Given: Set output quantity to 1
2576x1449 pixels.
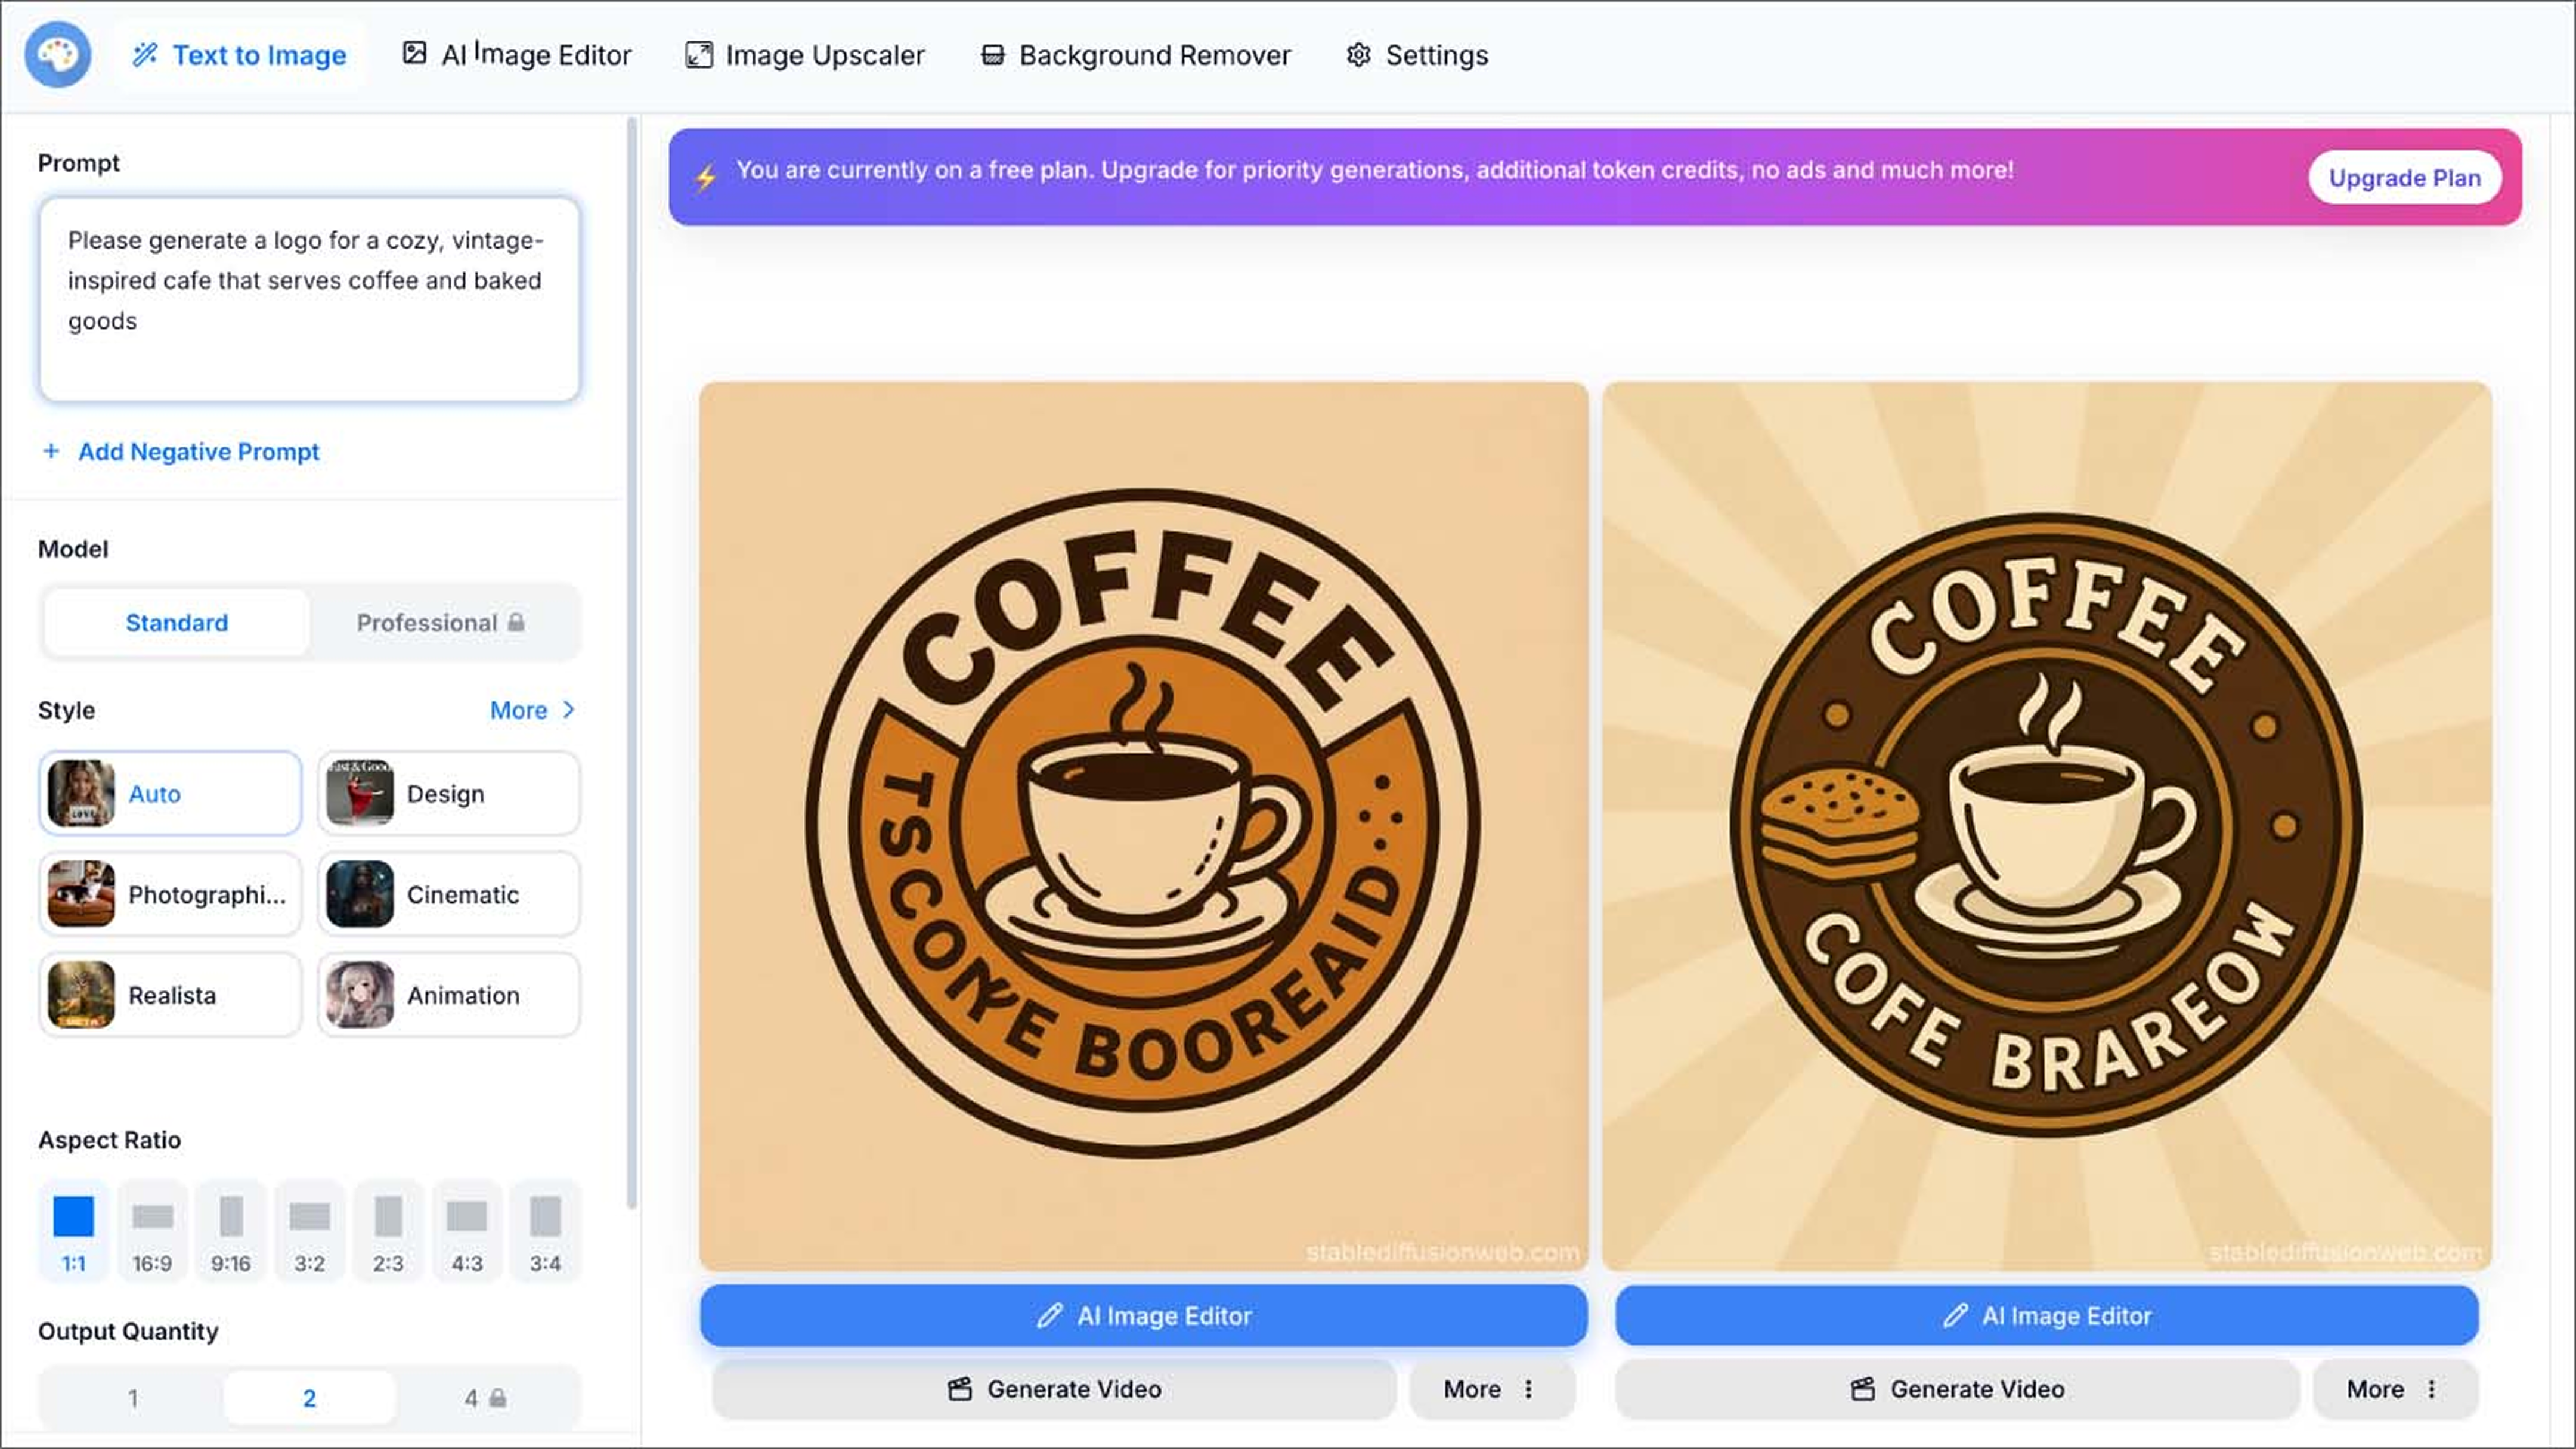Looking at the screenshot, I should pos(133,1399).
